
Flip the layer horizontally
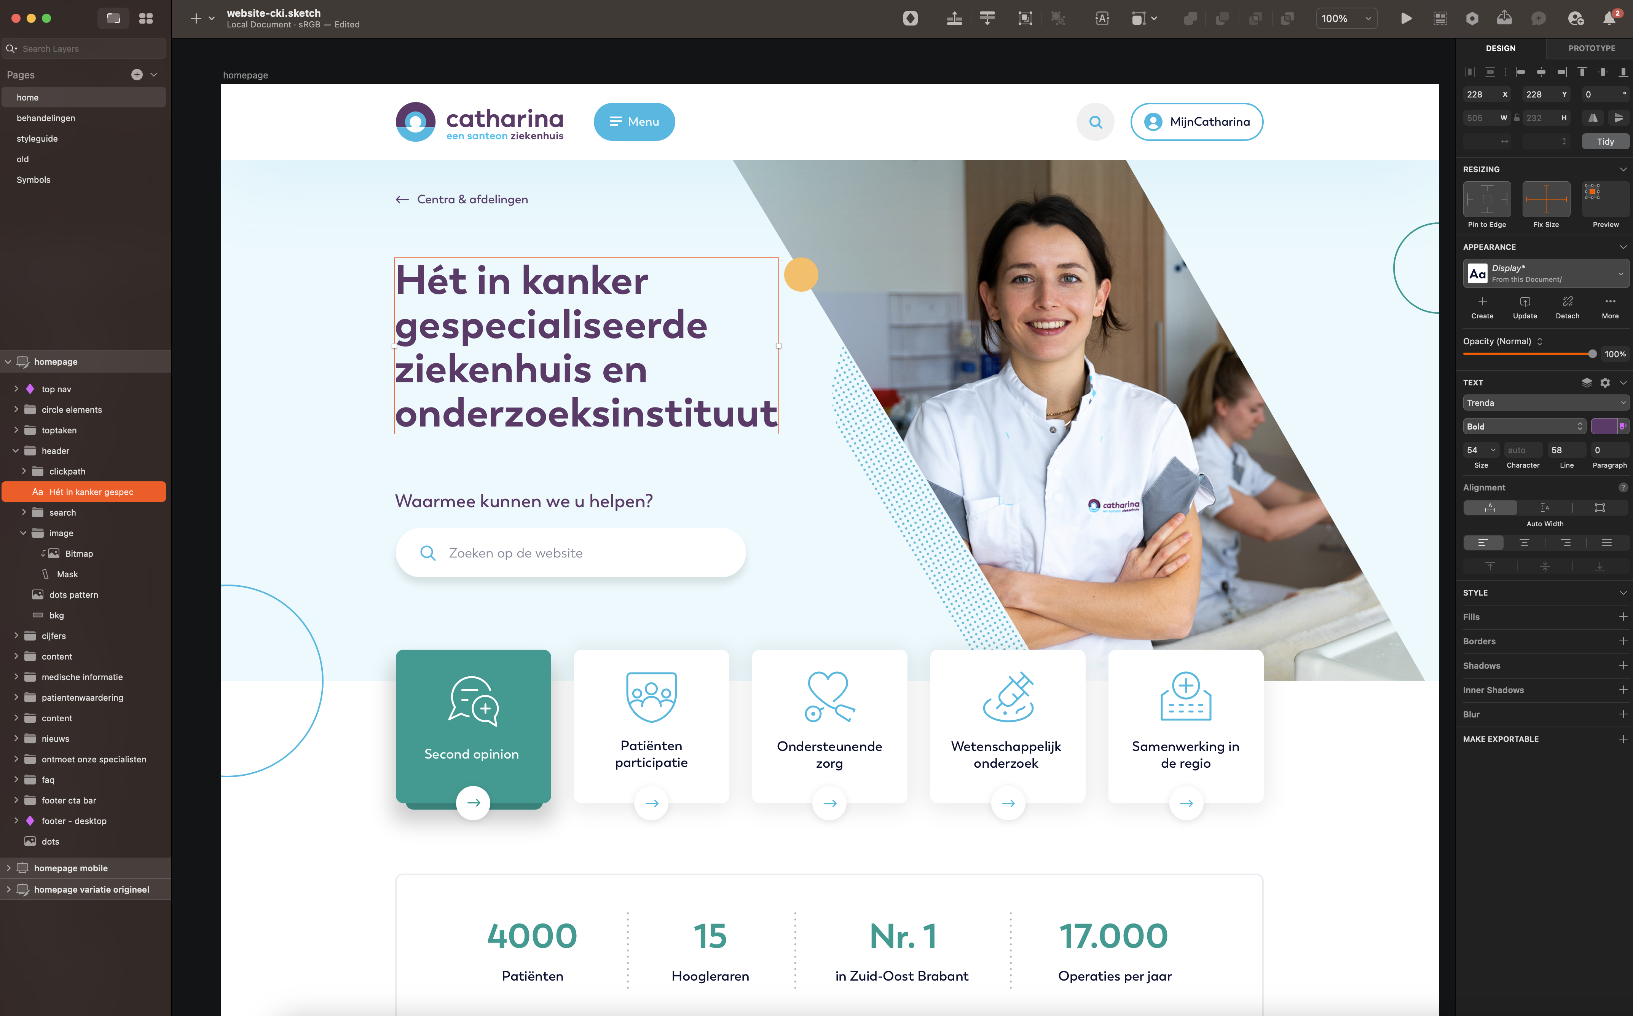point(1592,118)
